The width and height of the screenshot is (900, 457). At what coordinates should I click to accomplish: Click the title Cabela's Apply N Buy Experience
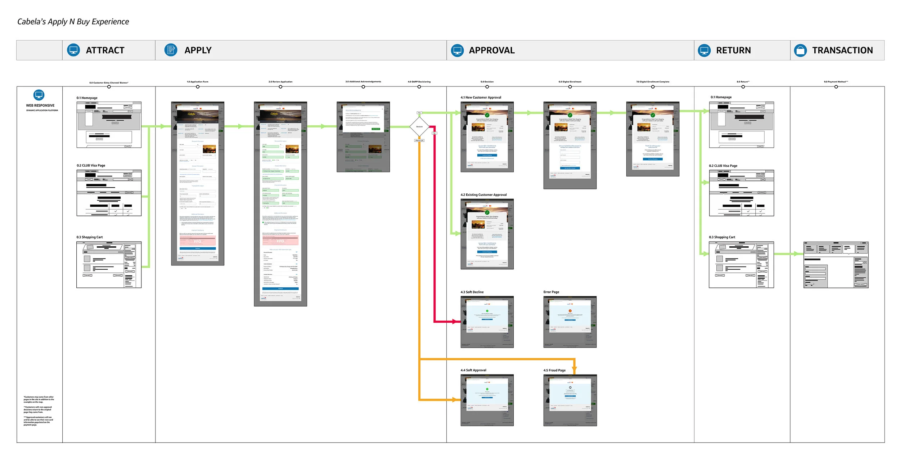(73, 22)
